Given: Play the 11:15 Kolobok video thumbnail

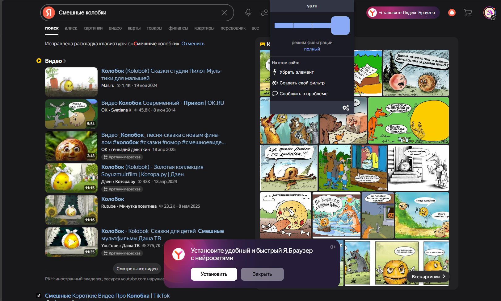Looking at the screenshot, I should tap(71, 178).
